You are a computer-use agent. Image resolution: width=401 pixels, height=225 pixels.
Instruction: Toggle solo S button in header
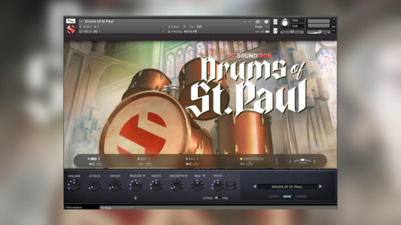(275, 22)
